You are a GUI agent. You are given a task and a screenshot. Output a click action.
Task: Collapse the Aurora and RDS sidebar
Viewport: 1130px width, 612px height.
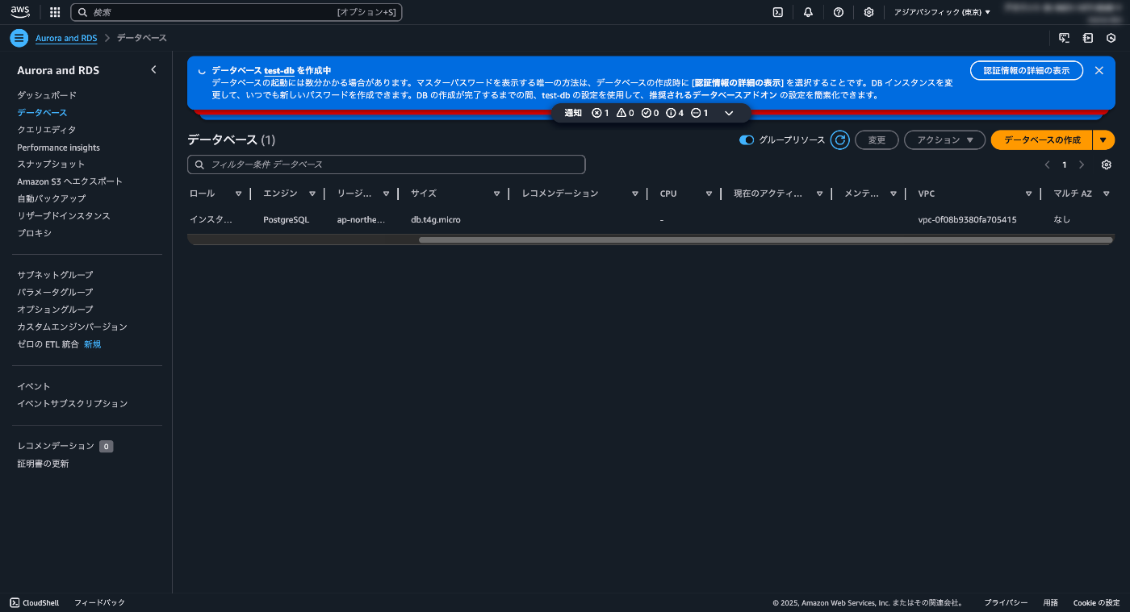[x=153, y=70]
